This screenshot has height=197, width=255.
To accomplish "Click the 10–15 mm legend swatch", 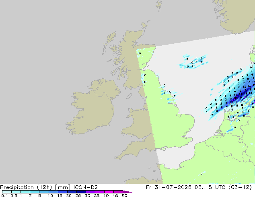I will (x=53, y=192).
